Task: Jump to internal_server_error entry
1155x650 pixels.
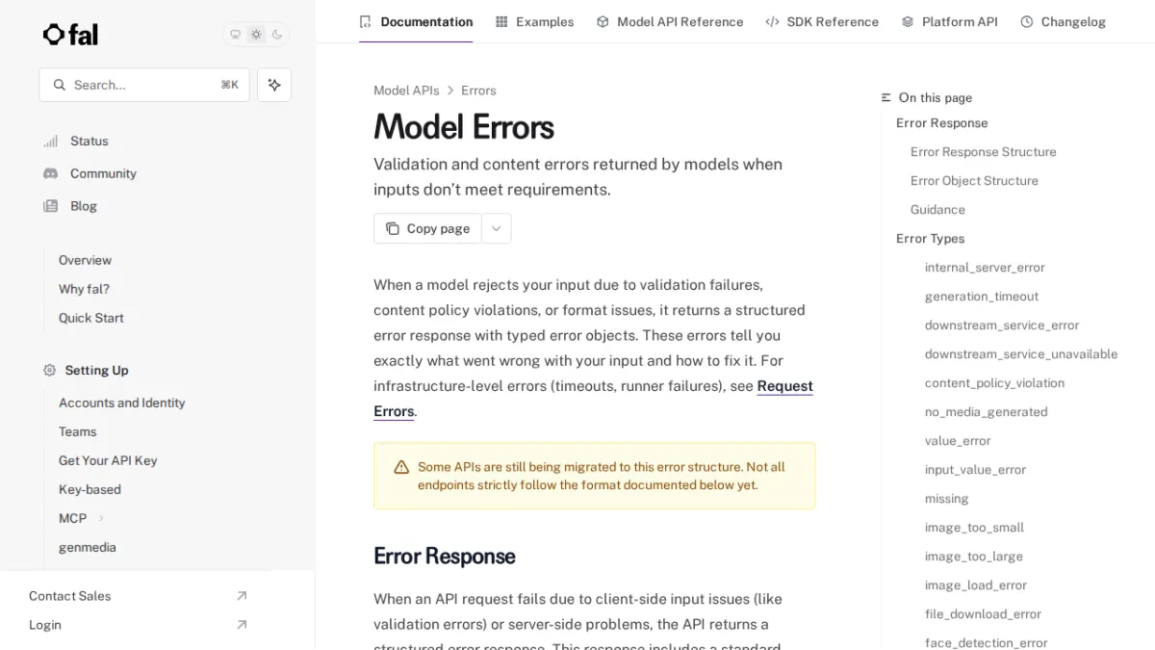Action: (x=985, y=268)
